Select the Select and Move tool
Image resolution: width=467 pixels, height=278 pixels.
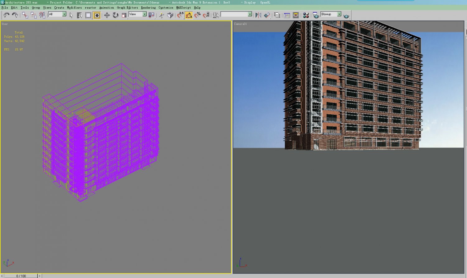[107, 15]
